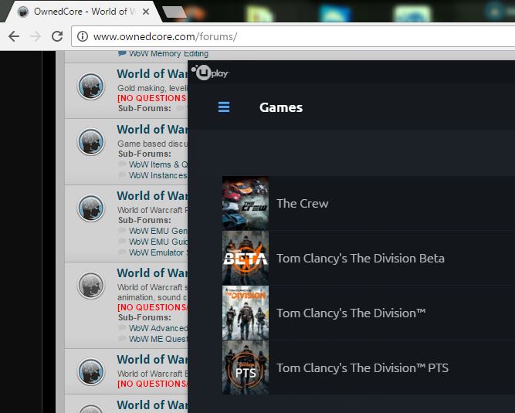Click grey forum icon beside 'animation, sound' description
The height and width of the screenshot is (413, 515).
point(91,285)
